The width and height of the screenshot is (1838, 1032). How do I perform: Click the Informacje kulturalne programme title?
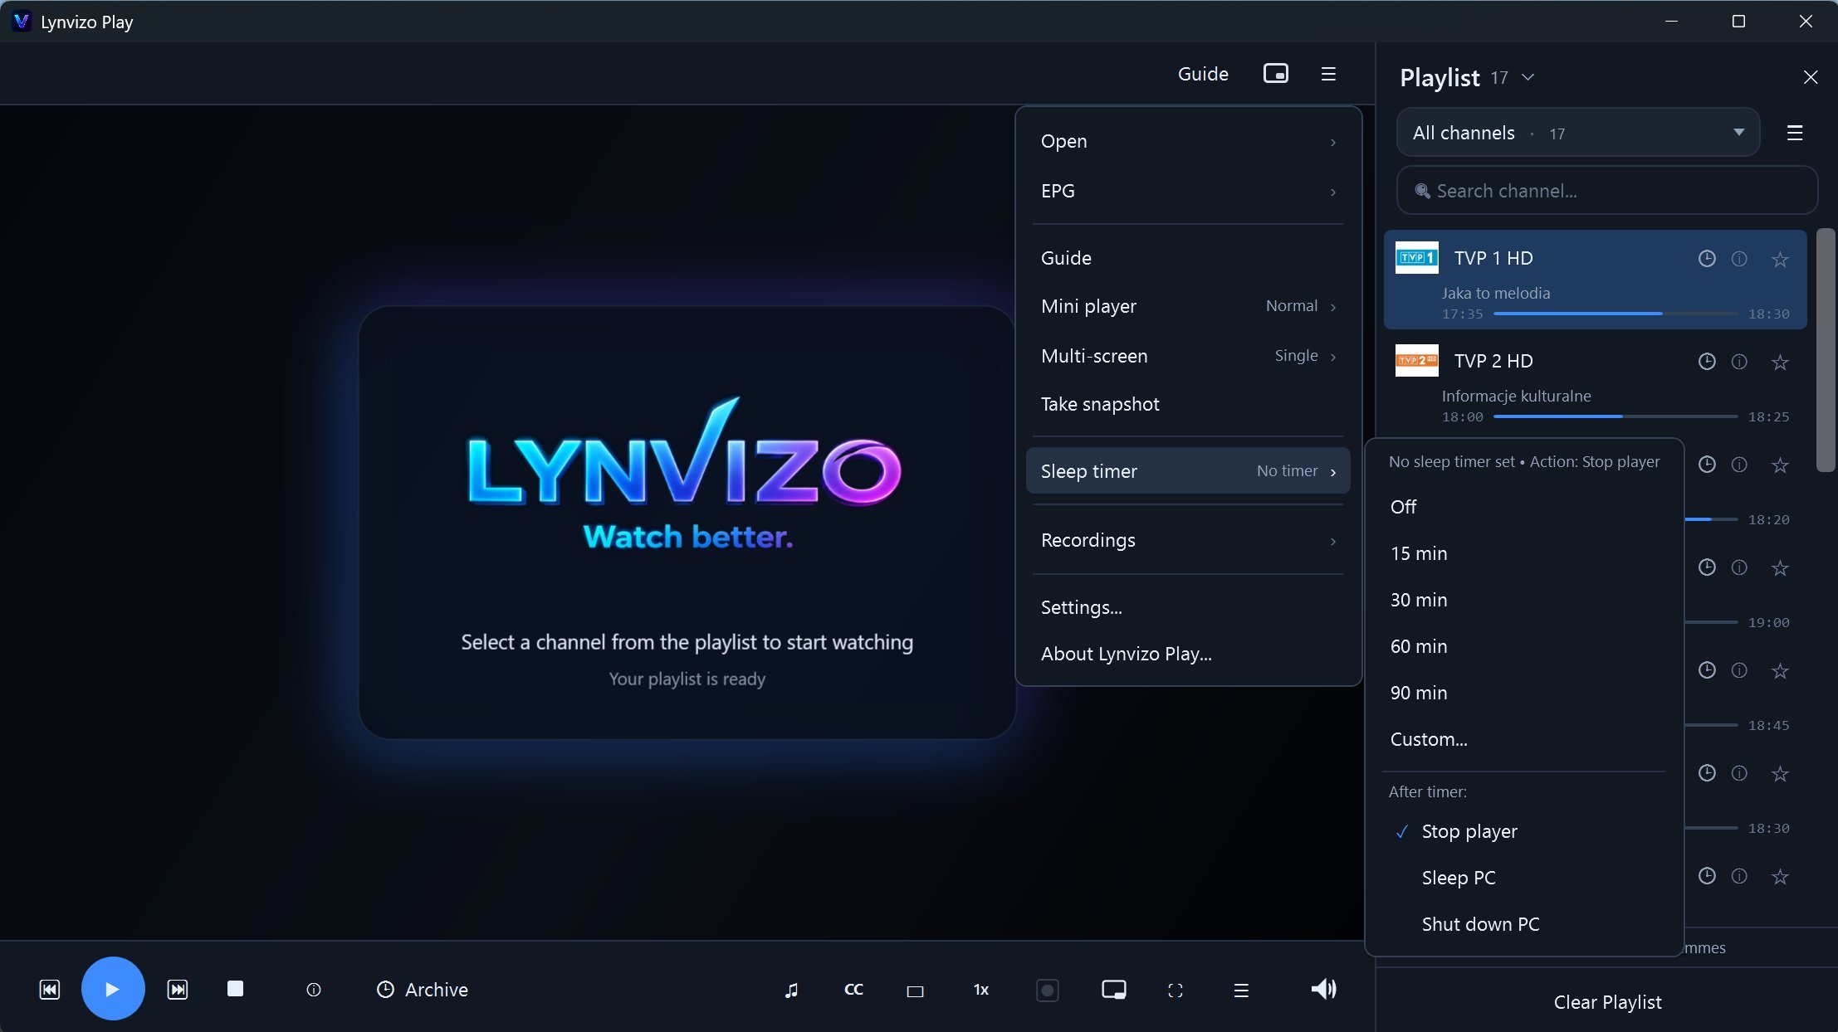click(x=1516, y=396)
